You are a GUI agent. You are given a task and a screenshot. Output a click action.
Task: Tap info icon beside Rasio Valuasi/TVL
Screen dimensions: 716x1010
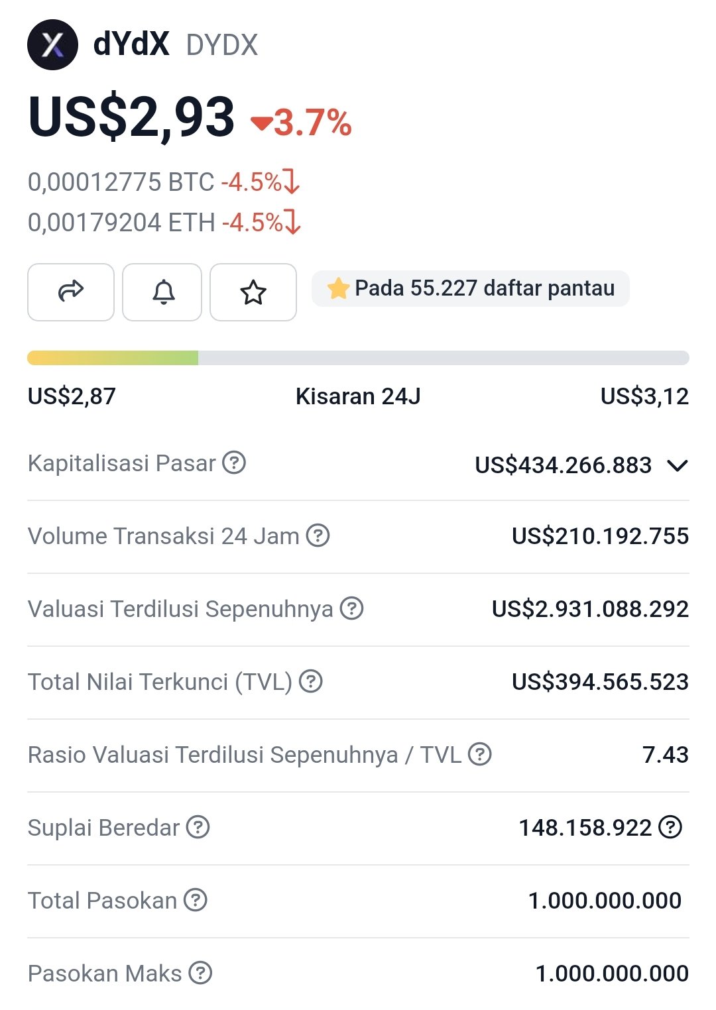pos(480,754)
